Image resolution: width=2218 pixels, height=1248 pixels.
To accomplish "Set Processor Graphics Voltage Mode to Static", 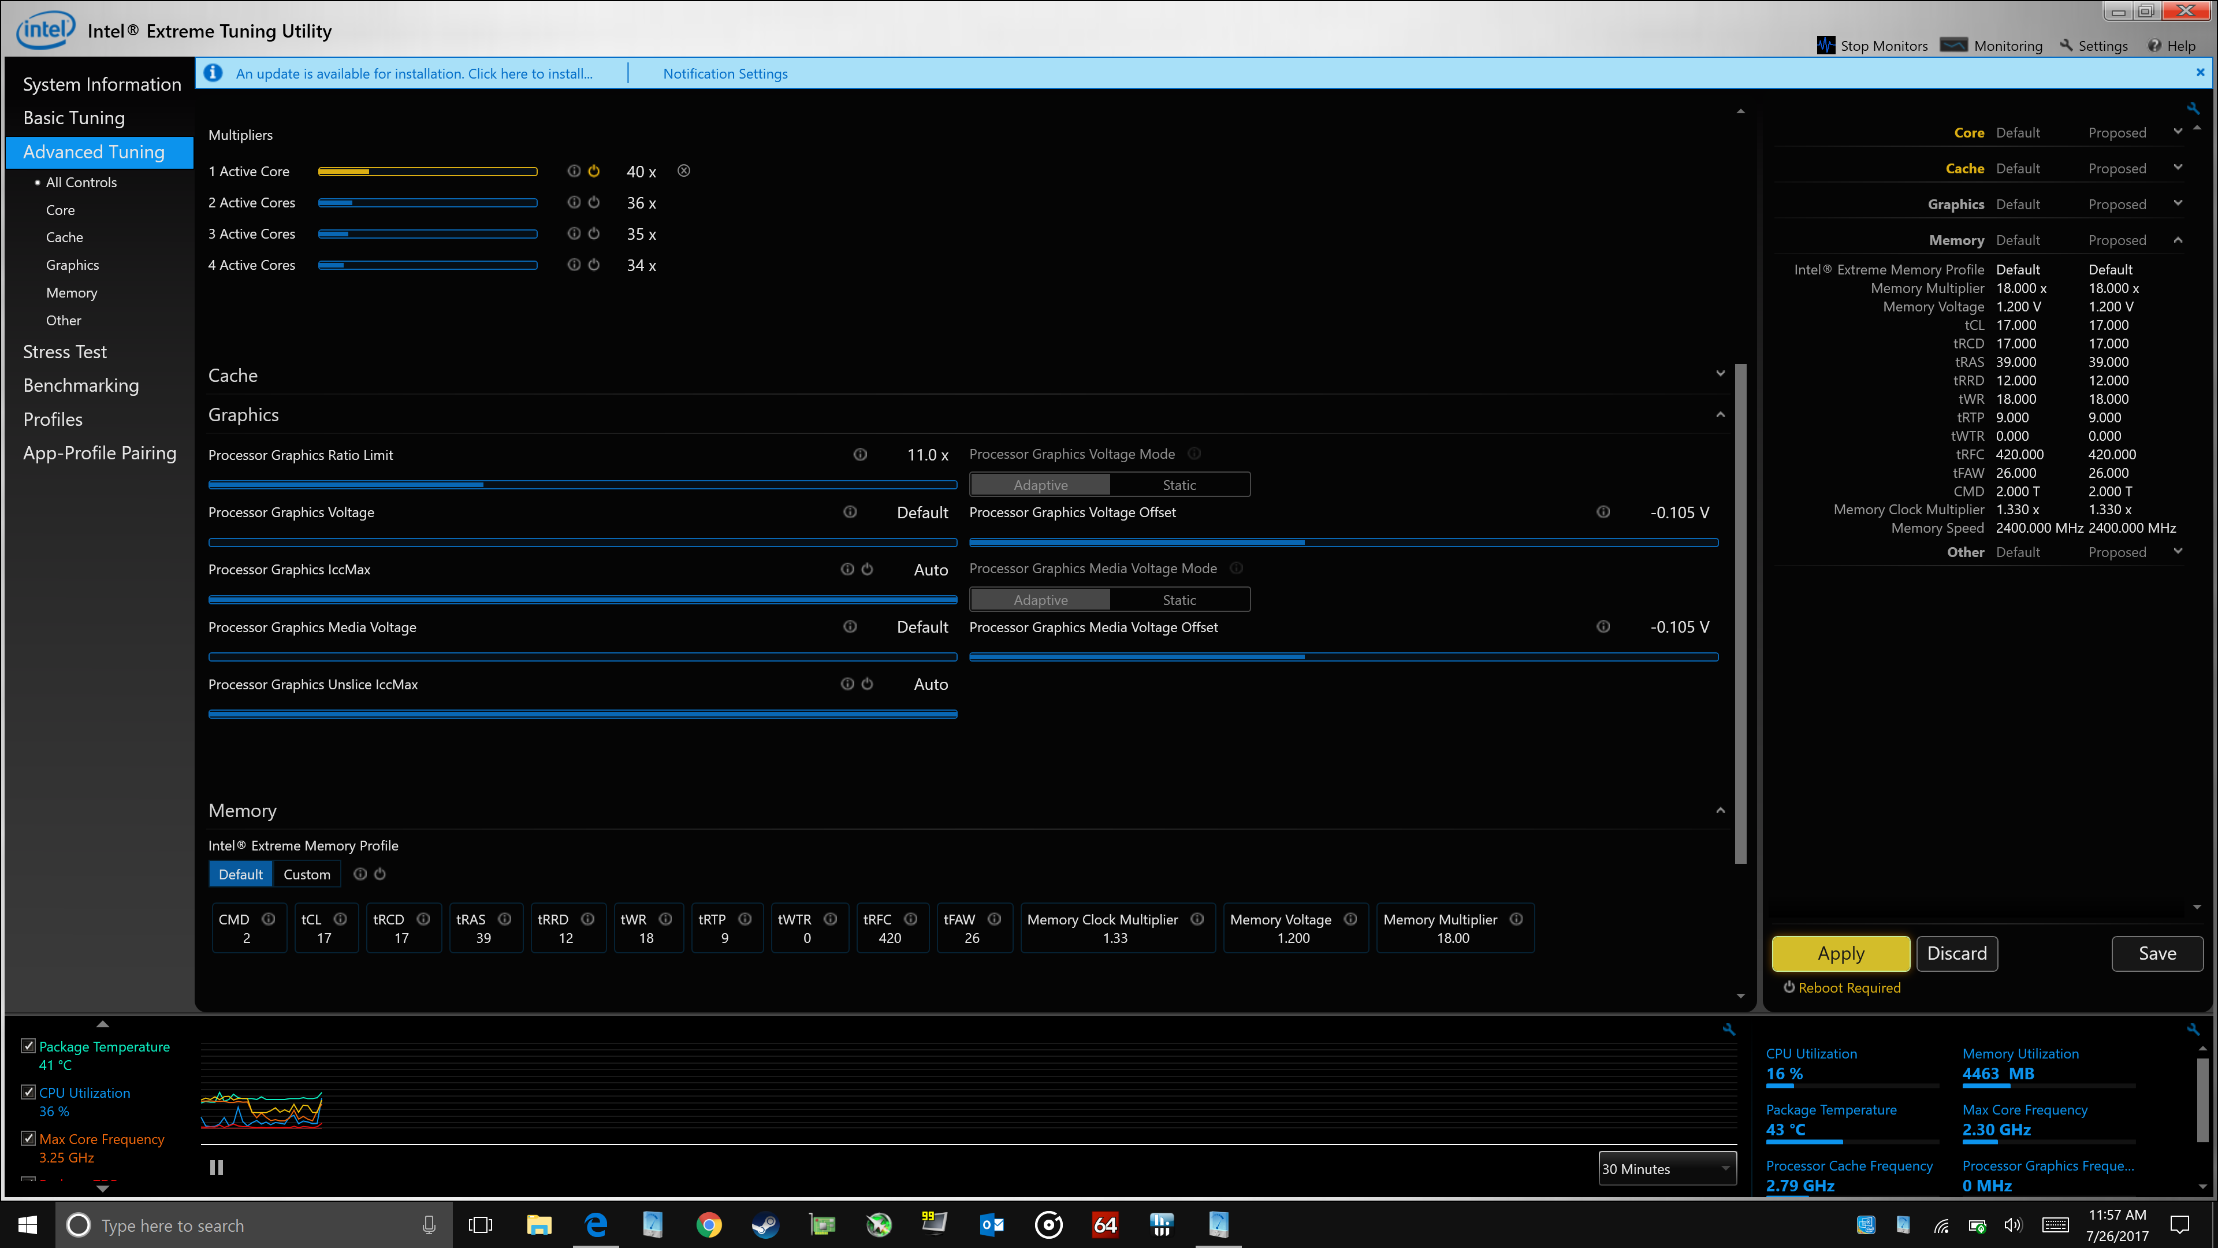I will tap(1179, 485).
